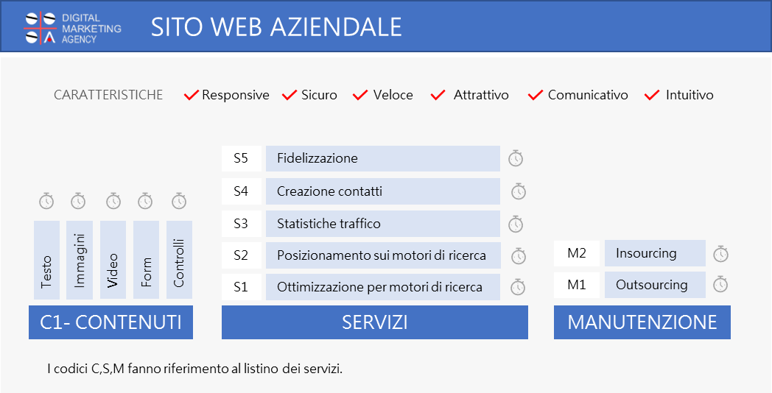Click the timer icon next to Insourcing

coord(720,253)
